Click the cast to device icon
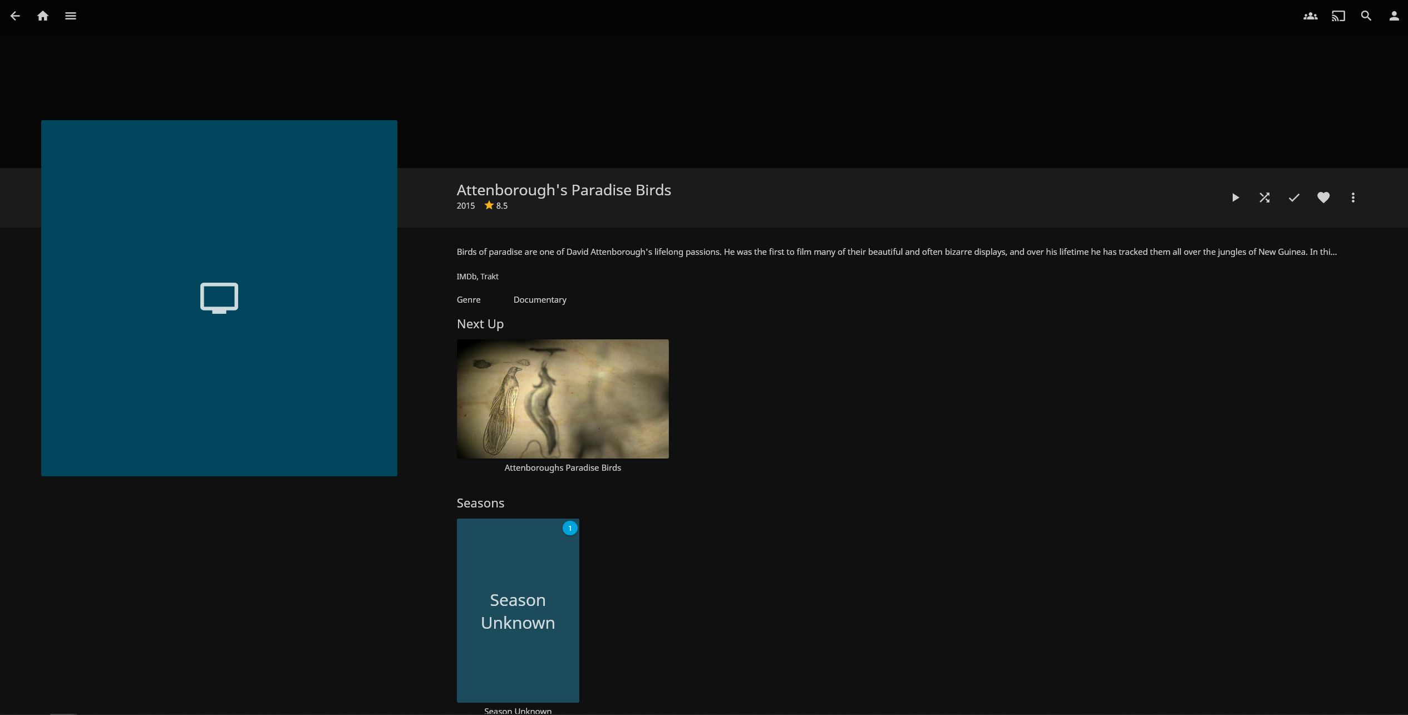 [x=1338, y=16]
